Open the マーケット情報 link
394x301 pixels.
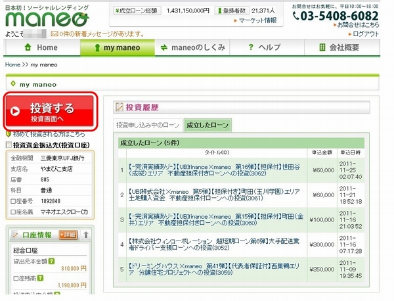coord(257,20)
